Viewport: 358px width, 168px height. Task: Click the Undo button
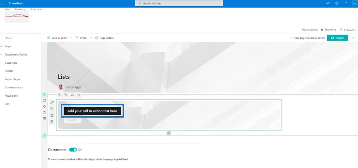pyautogui.click(x=81, y=38)
